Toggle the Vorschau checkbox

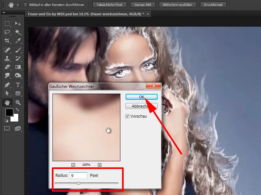coord(127,116)
